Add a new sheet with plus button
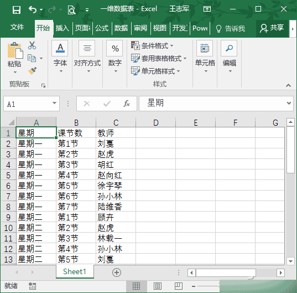297x293 pixels. (117, 273)
